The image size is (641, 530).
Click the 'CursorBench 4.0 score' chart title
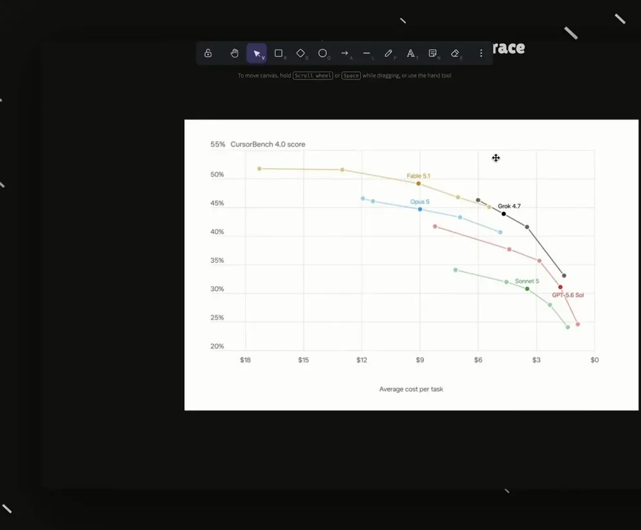(268, 144)
